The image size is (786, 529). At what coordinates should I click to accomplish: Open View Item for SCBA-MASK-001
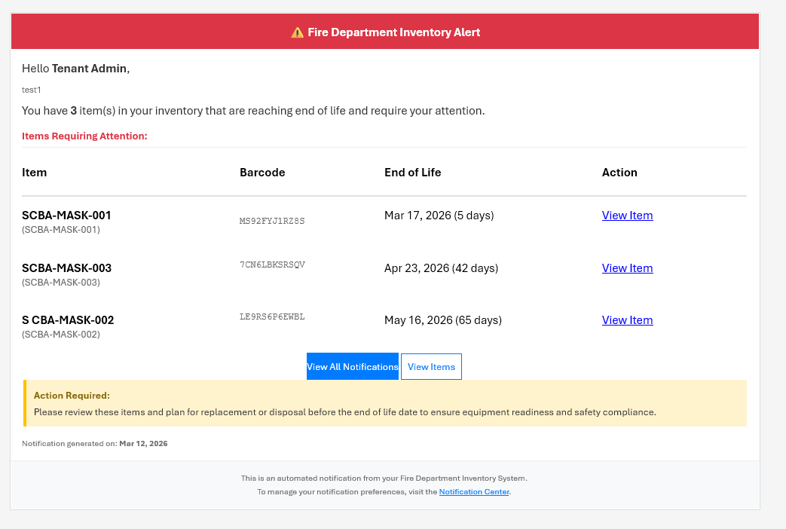coord(627,215)
